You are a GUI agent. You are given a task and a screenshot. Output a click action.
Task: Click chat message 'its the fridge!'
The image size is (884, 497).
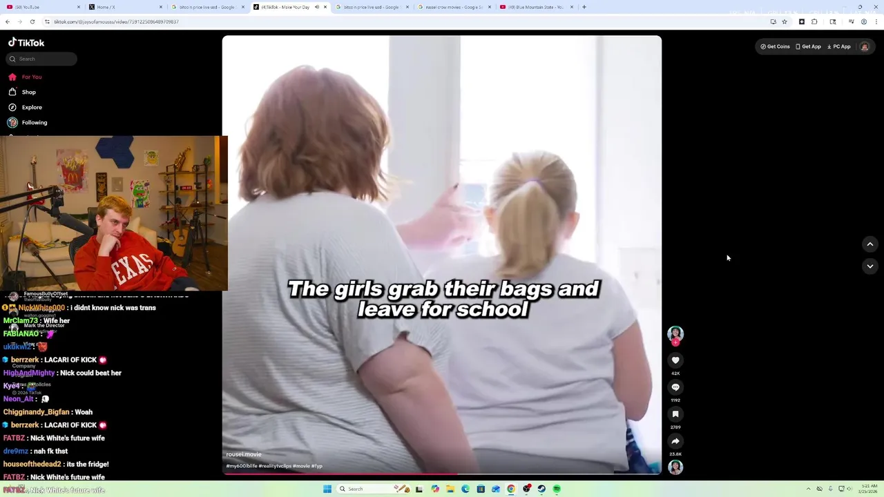pyautogui.click(x=88, y=464)
